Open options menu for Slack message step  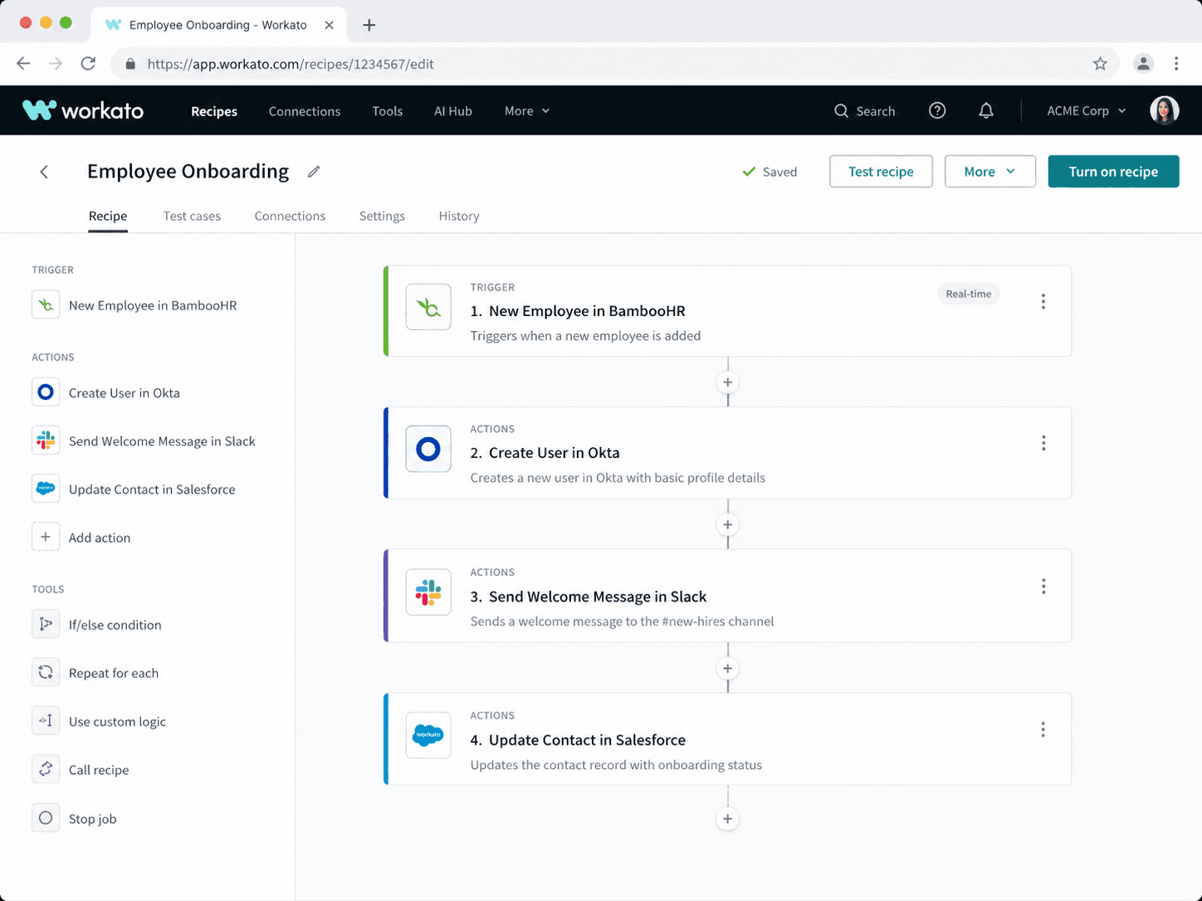[x=1043, y=587]
